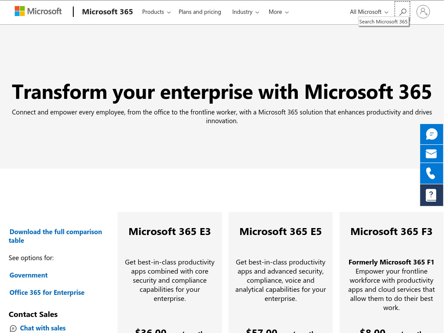Open the search magnifier icon
Image resolution: width=444 pixels, height=333 pixels.
(402, 12)
